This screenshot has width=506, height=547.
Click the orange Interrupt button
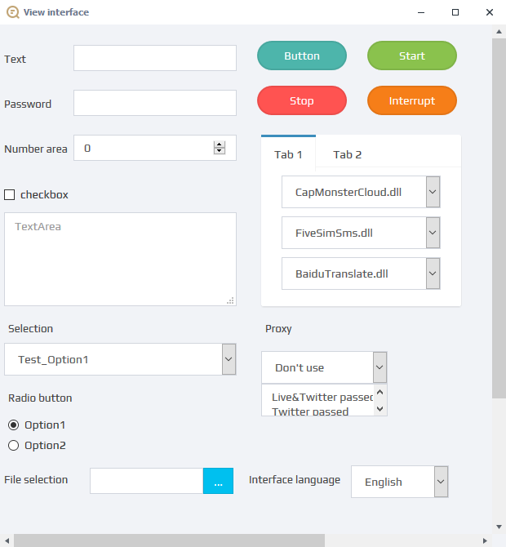411,101
